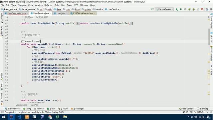Open Spring tool window

27,109
